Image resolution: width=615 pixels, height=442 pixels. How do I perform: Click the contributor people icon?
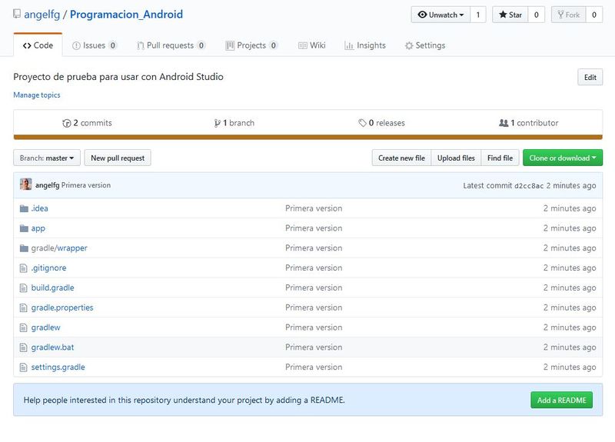(x=504, y=123)
